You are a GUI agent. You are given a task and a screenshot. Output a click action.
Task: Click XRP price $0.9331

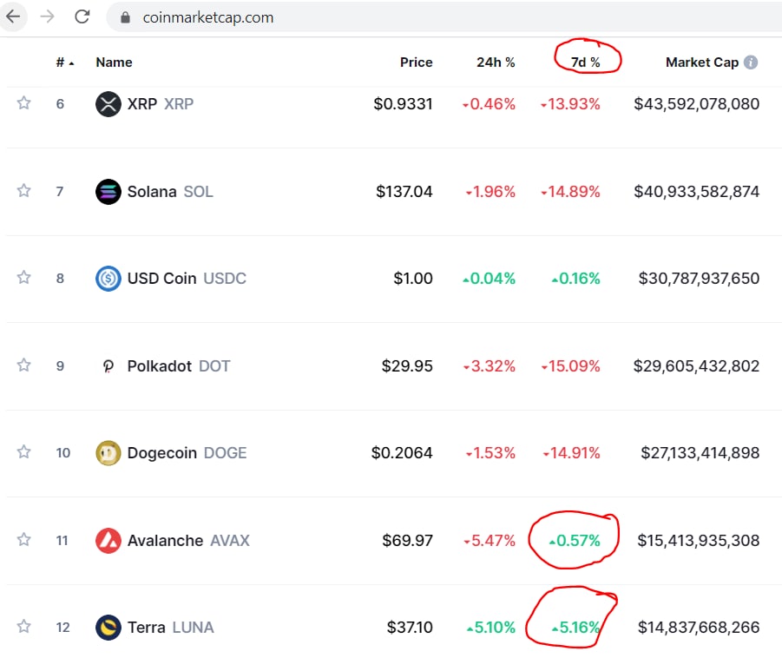403,104
